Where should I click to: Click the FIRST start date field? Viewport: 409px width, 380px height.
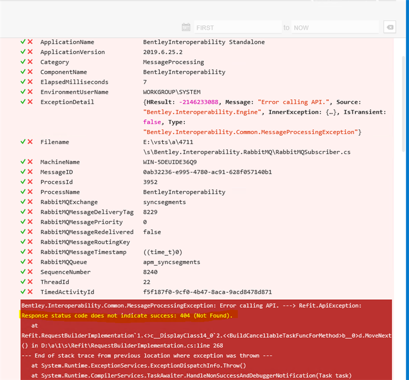click(238, 27)
